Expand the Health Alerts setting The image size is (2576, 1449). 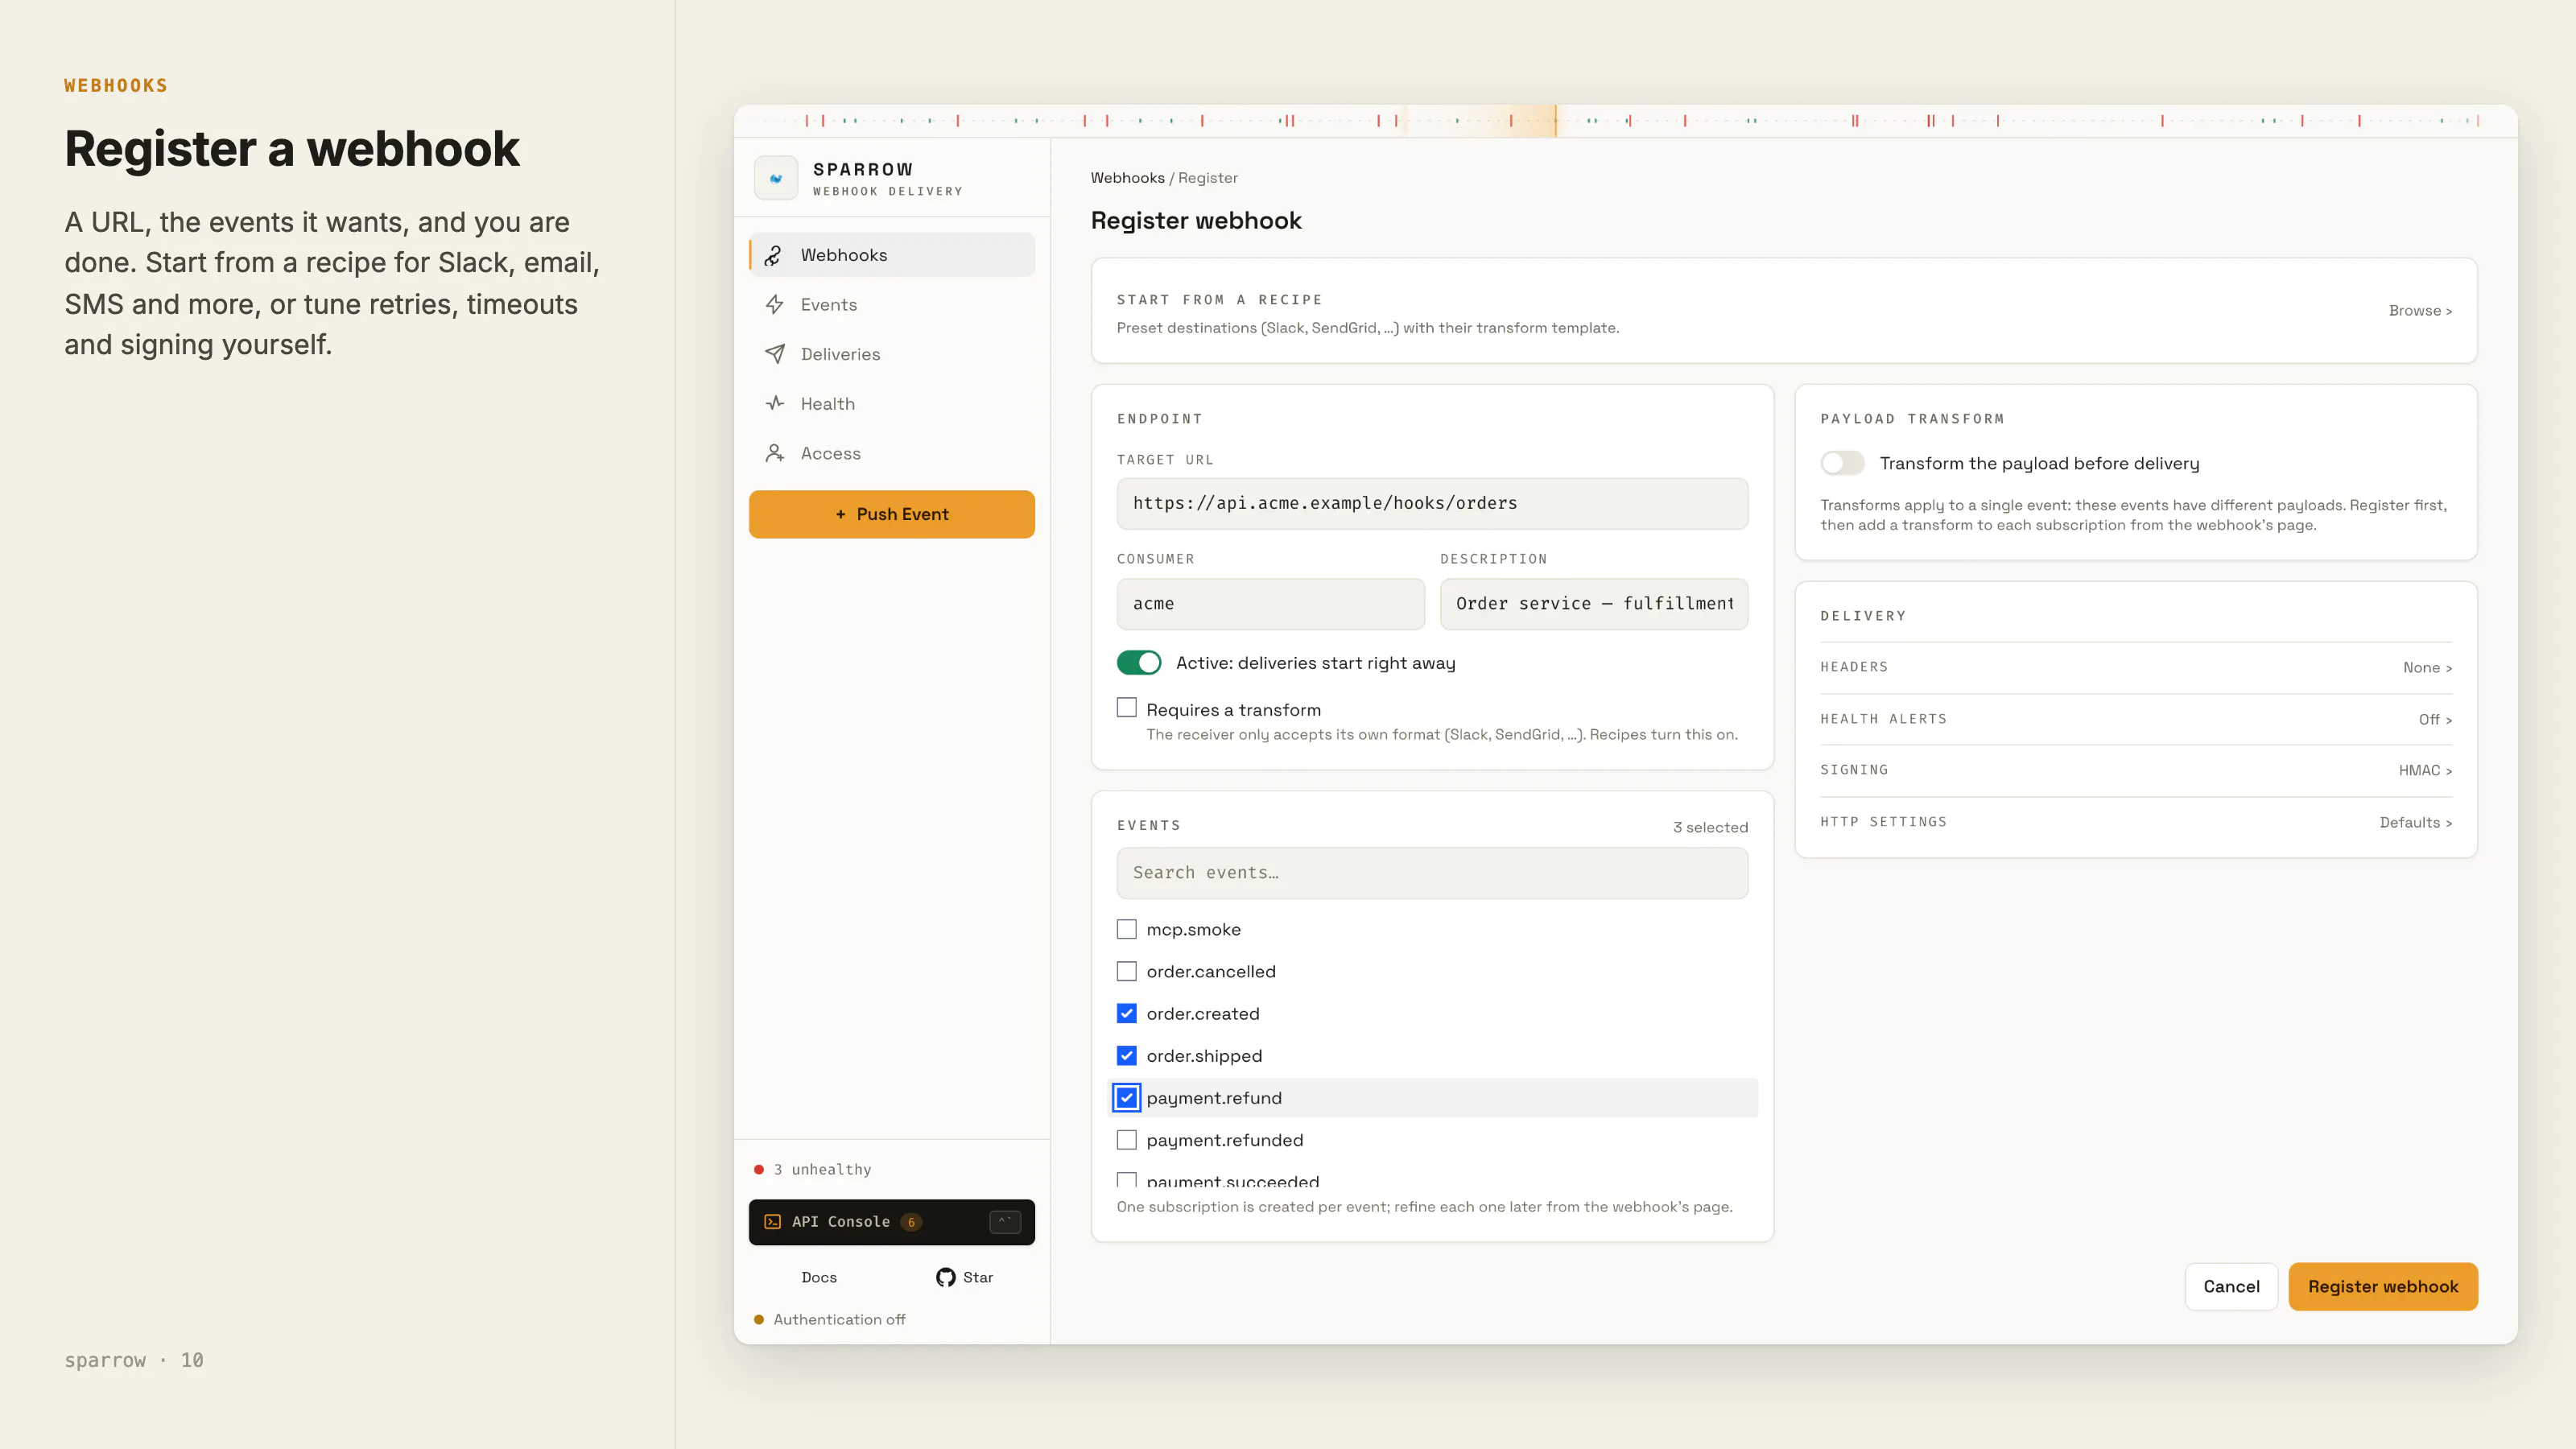pos(2136,719)
